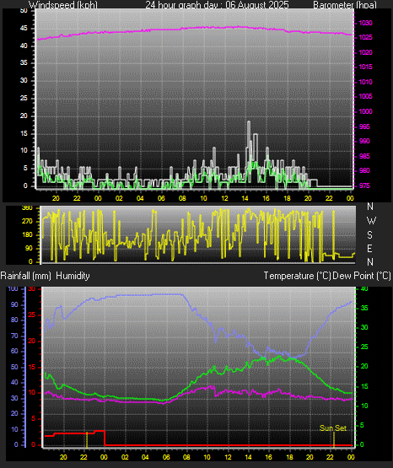Click the Dew Point (°C) heading
393x468 pixels.
pyautogui.click(x=362, y=276)
